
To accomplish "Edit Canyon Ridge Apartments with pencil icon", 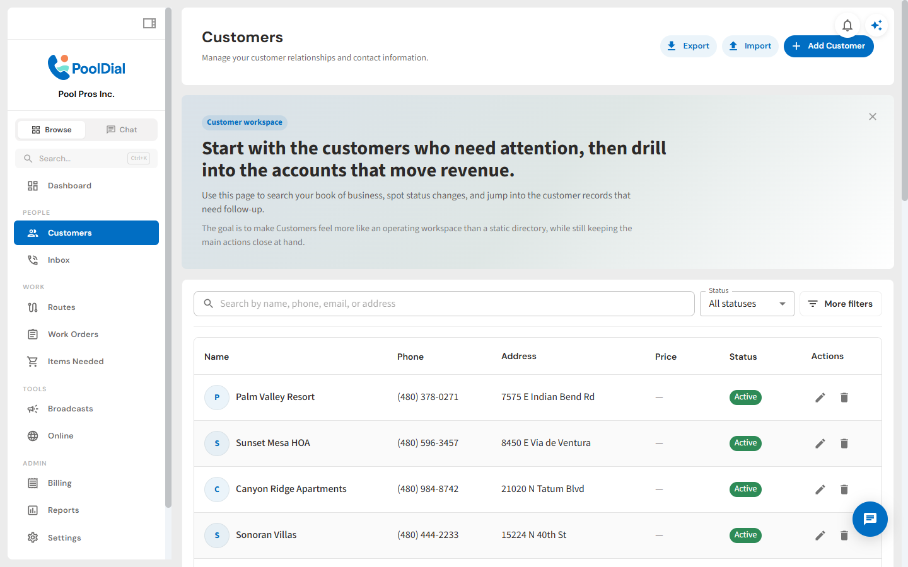I will click(x=820, y=490).
